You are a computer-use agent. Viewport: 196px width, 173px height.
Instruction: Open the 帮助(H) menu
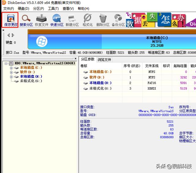(83, 9)
